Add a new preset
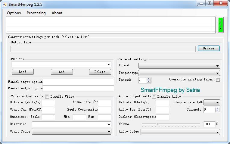Image resolution: width=230 pixels, height=144 pixels. 62,72
